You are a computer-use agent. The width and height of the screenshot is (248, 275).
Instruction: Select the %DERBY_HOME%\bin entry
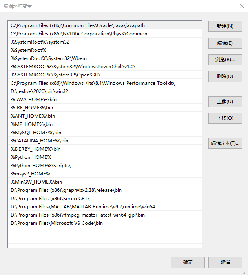(x=105, y=149)
